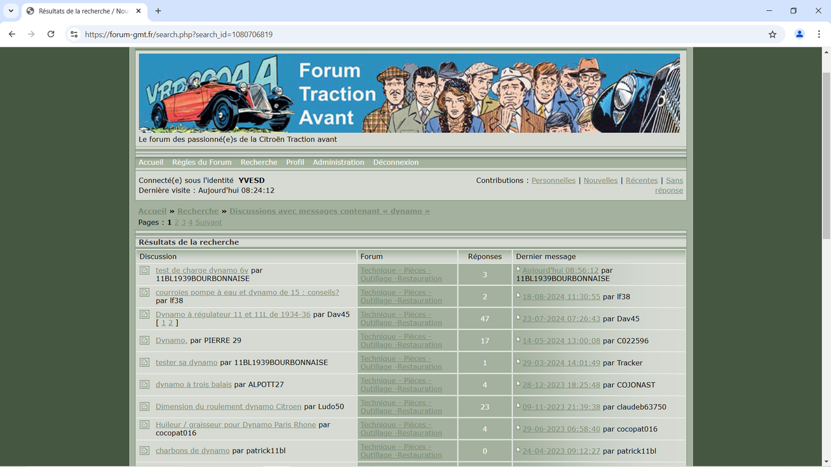Log out via Déconnexion

(396, 162)
